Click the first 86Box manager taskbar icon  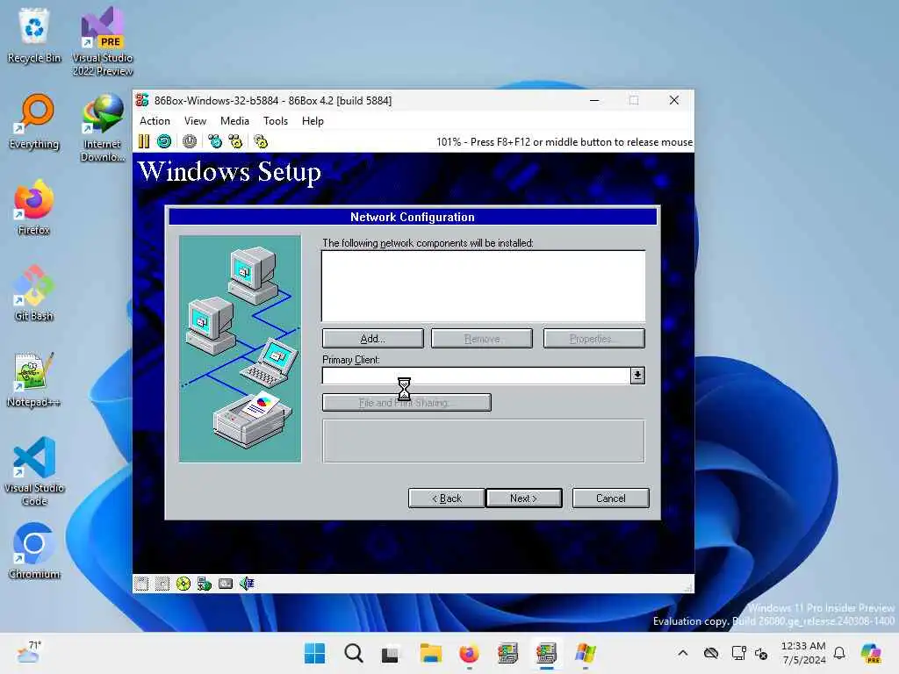(507, 653)
